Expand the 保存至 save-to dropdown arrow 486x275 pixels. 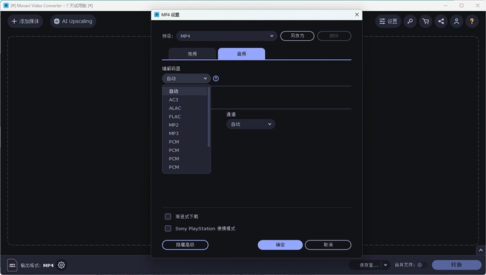(x=385, y=265)
